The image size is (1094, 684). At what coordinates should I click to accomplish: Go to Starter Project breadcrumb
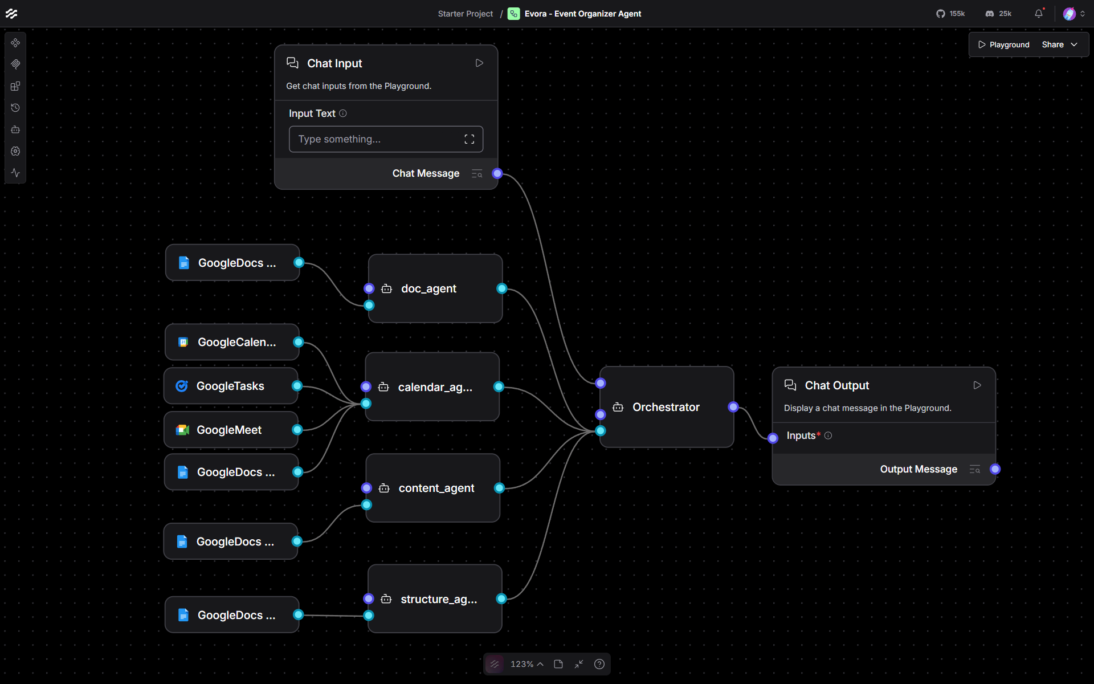[x=466, y=14]
